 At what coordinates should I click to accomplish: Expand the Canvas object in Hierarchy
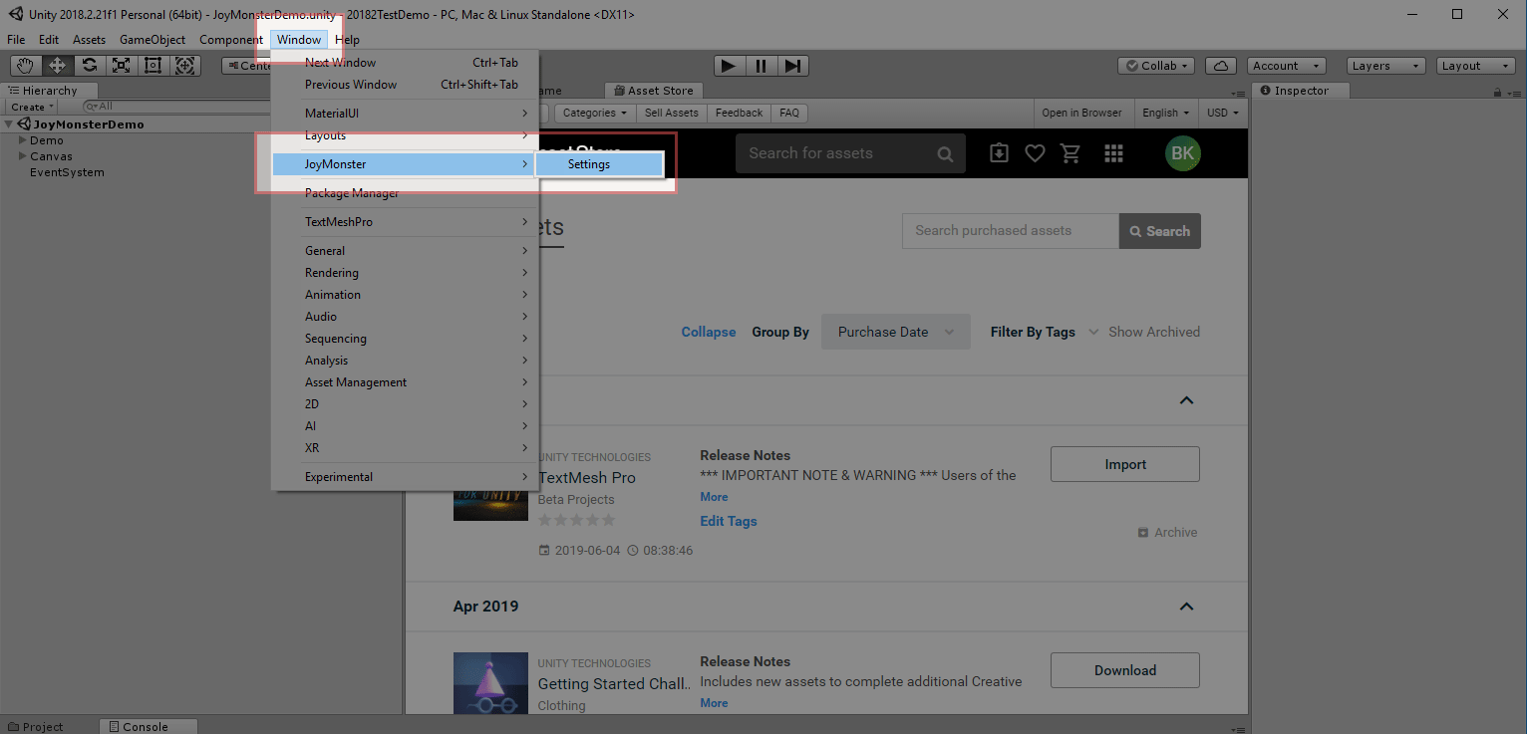coord(22,156)
